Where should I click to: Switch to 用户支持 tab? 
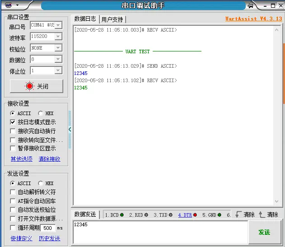click(112, 19)
